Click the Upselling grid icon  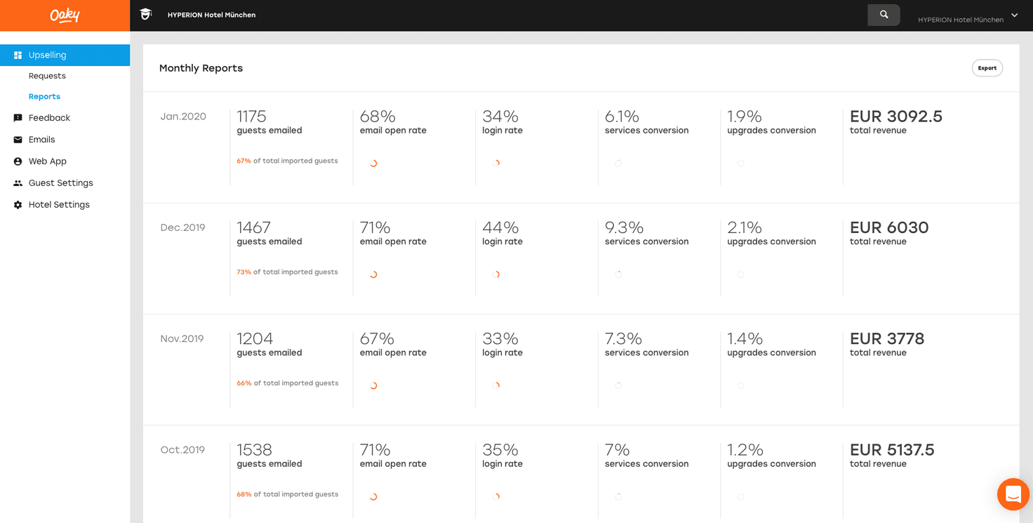[18, 55]
